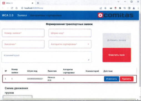This screenshot has height=101, width=141.
Task: Open the Заявки menu item
Action: pos(22,15)
